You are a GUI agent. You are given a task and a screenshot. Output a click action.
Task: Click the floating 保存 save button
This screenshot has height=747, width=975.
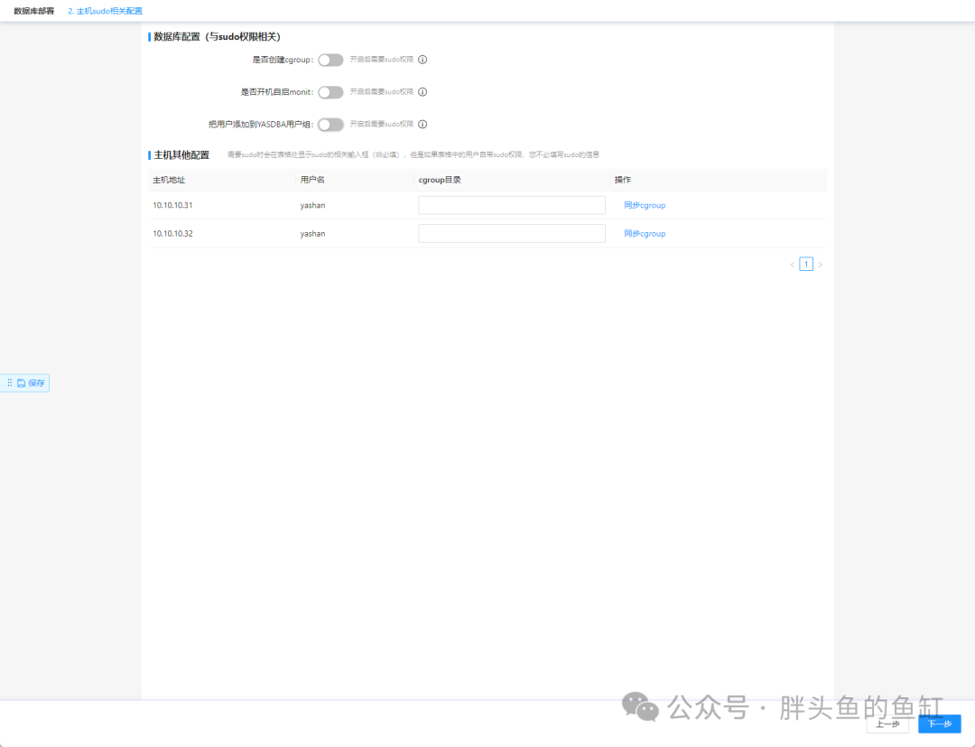[x=31, y=383]
